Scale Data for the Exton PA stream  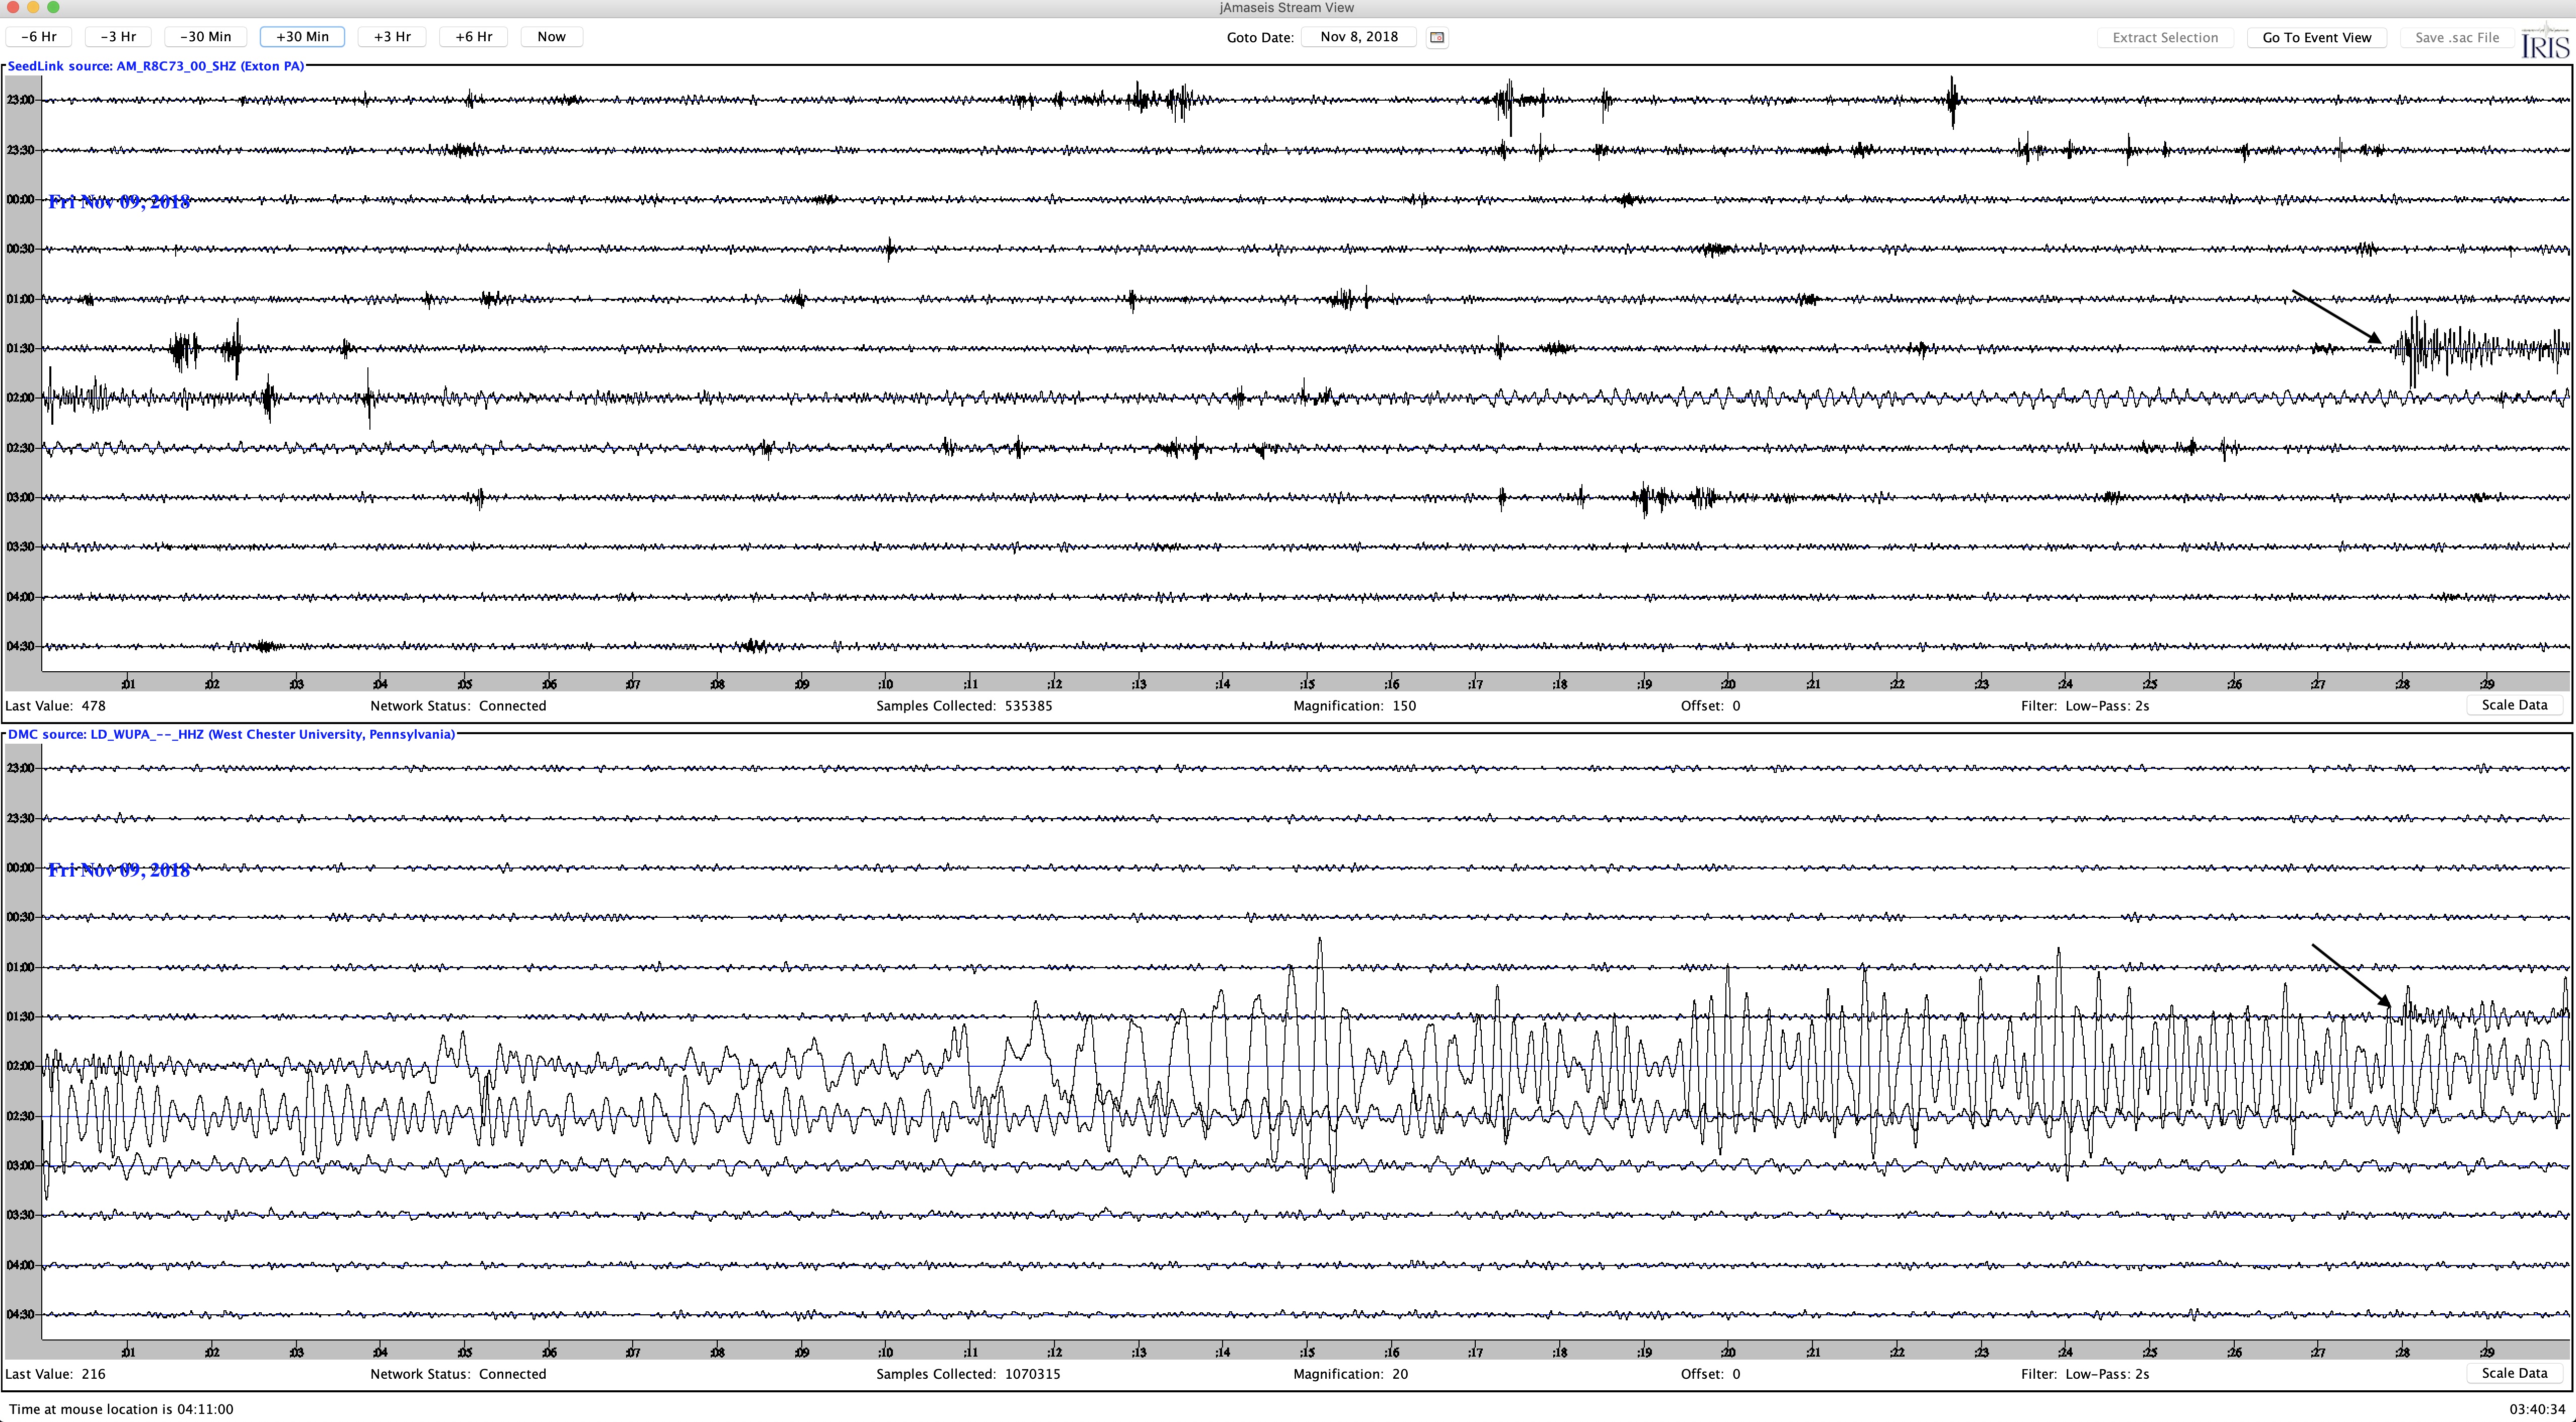click(2514, 705)
